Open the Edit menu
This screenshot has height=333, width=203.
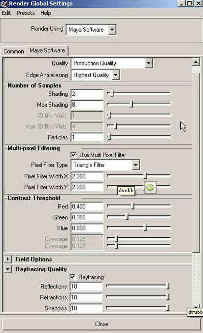pos(6,13)
